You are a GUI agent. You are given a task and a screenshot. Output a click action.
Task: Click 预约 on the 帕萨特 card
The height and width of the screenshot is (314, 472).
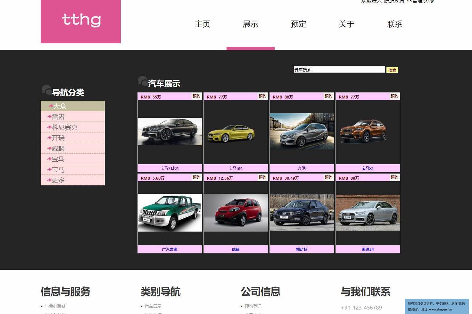point(328,177)
